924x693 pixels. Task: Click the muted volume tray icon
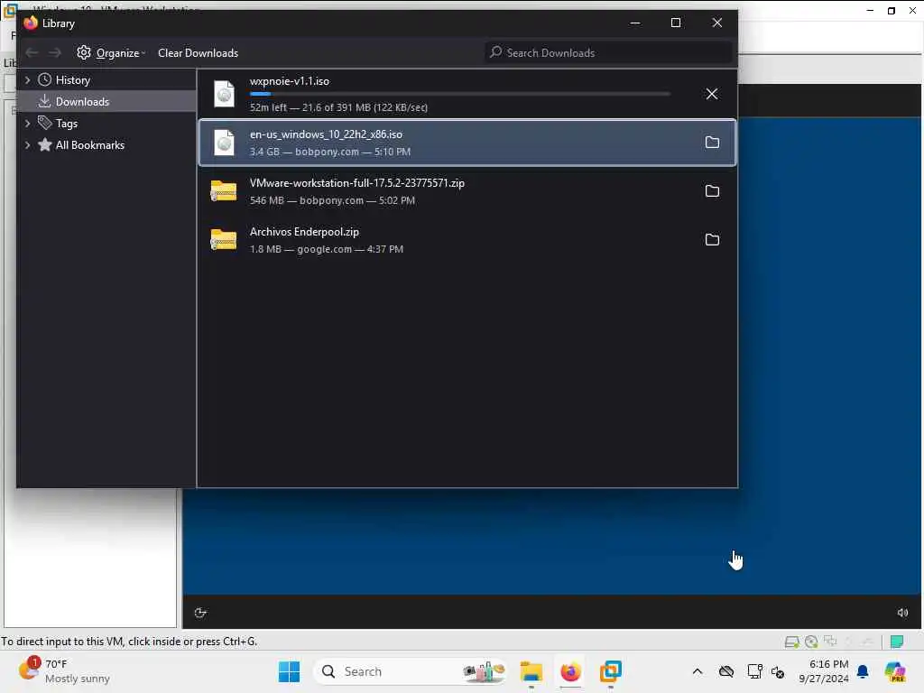[778, 671]
